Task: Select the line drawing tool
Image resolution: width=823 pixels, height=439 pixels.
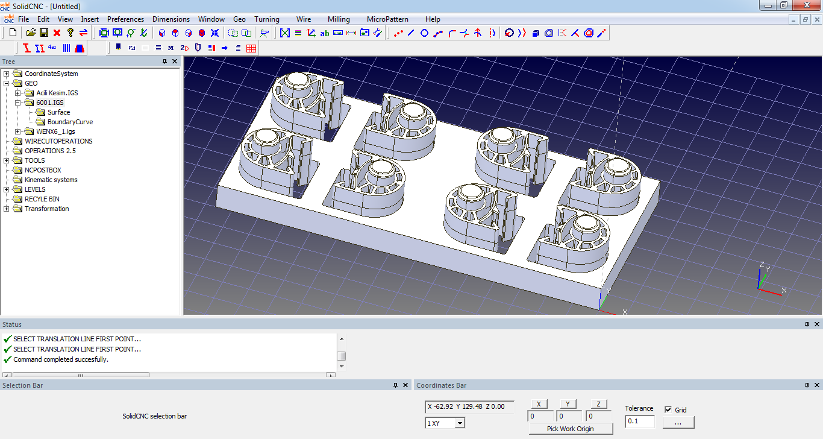Action: point(411,33)
